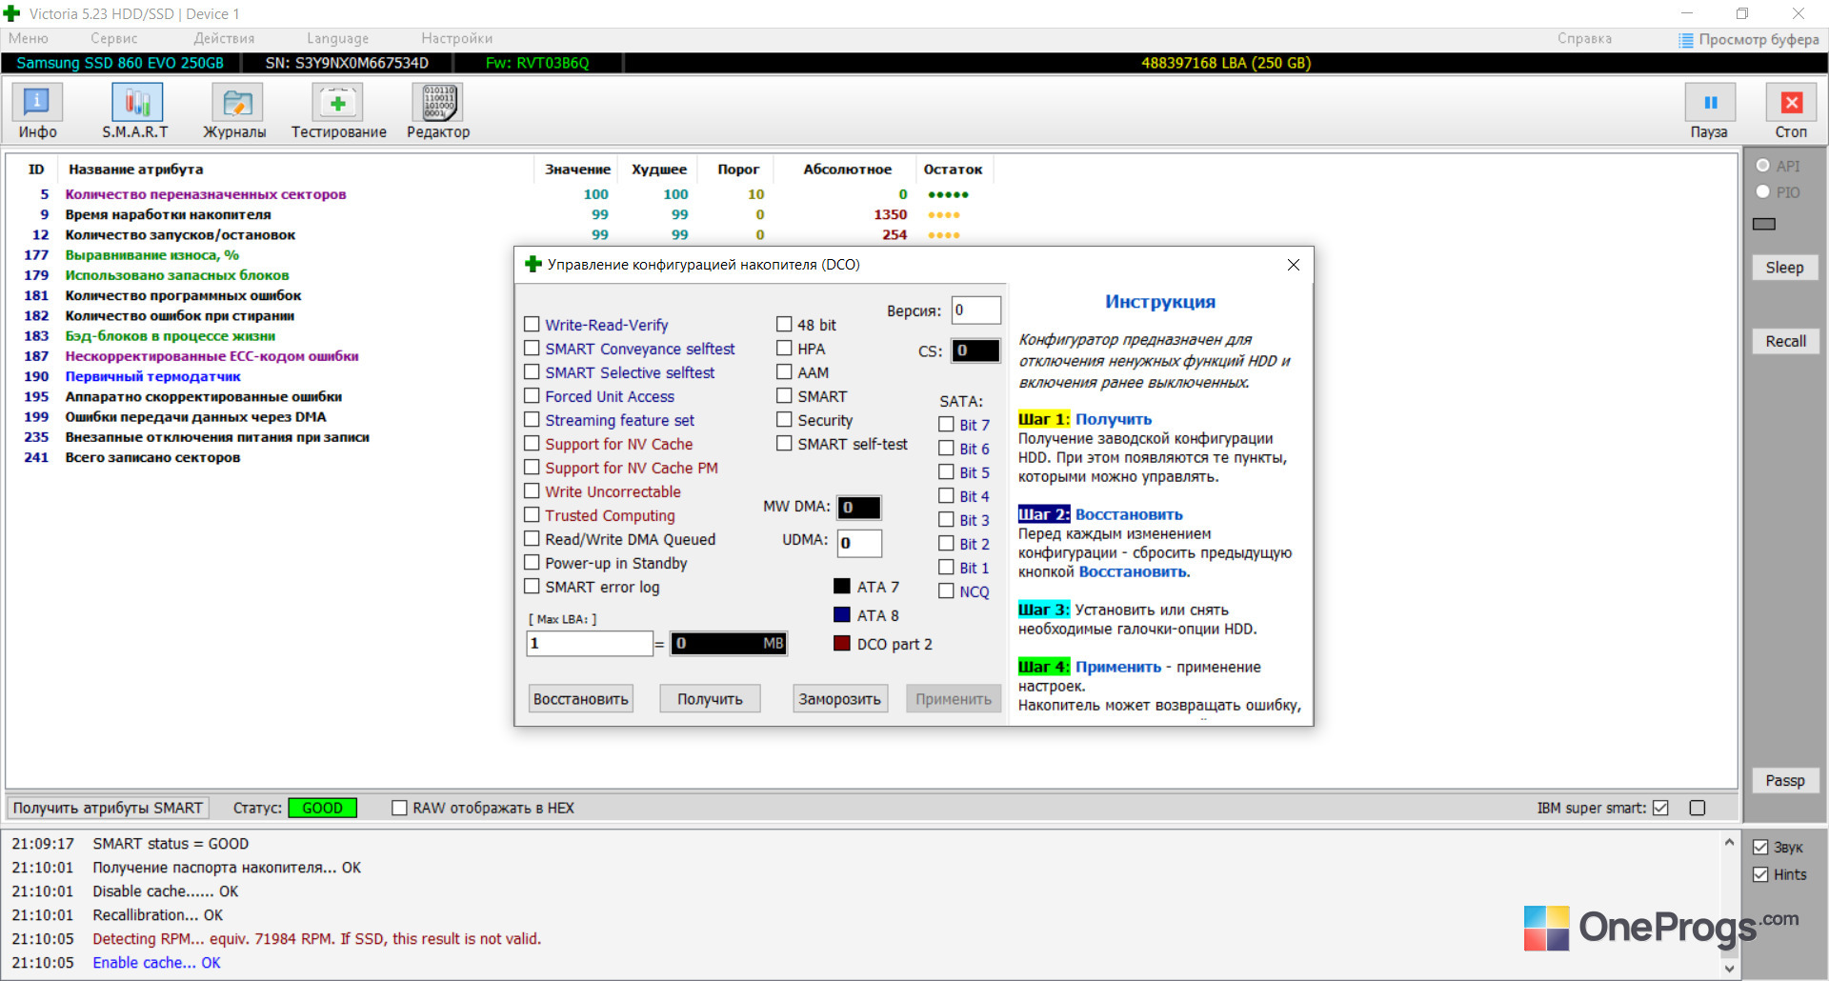Check the Security option
1829x981 pixels.
pos(784,420)
